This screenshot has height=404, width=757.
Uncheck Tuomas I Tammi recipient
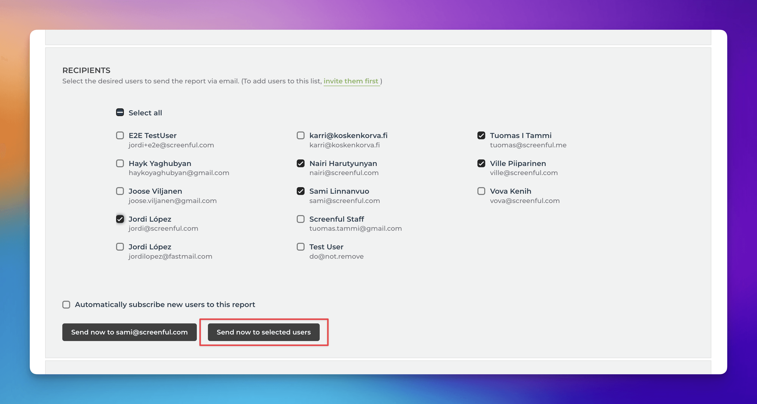(x=481, y=135)
